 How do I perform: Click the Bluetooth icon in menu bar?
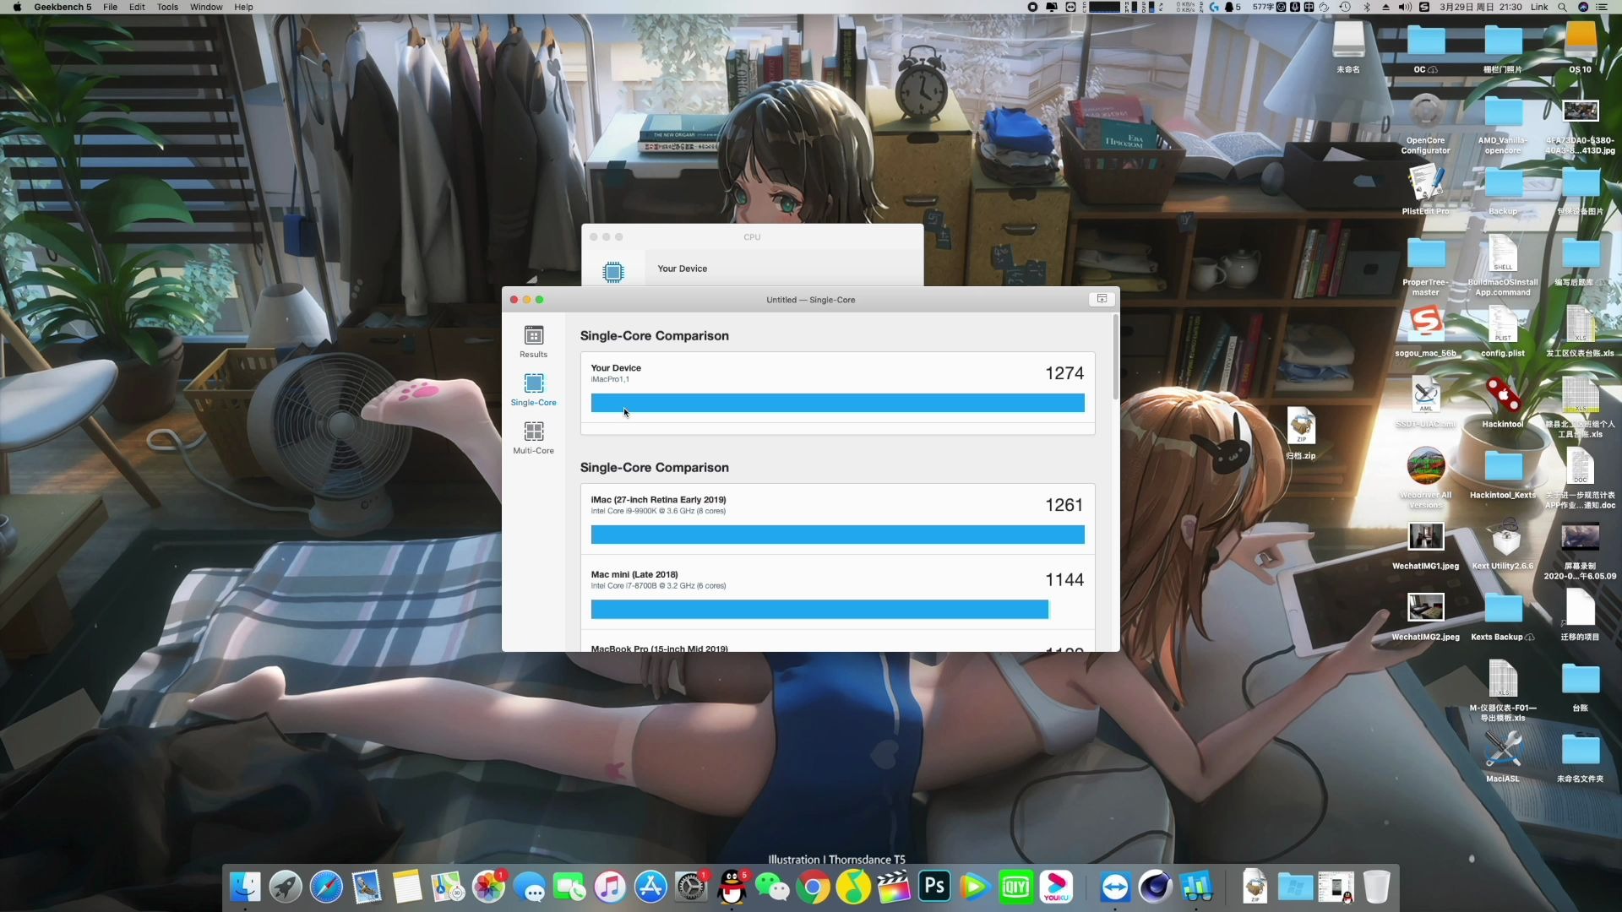(1367, 7)
